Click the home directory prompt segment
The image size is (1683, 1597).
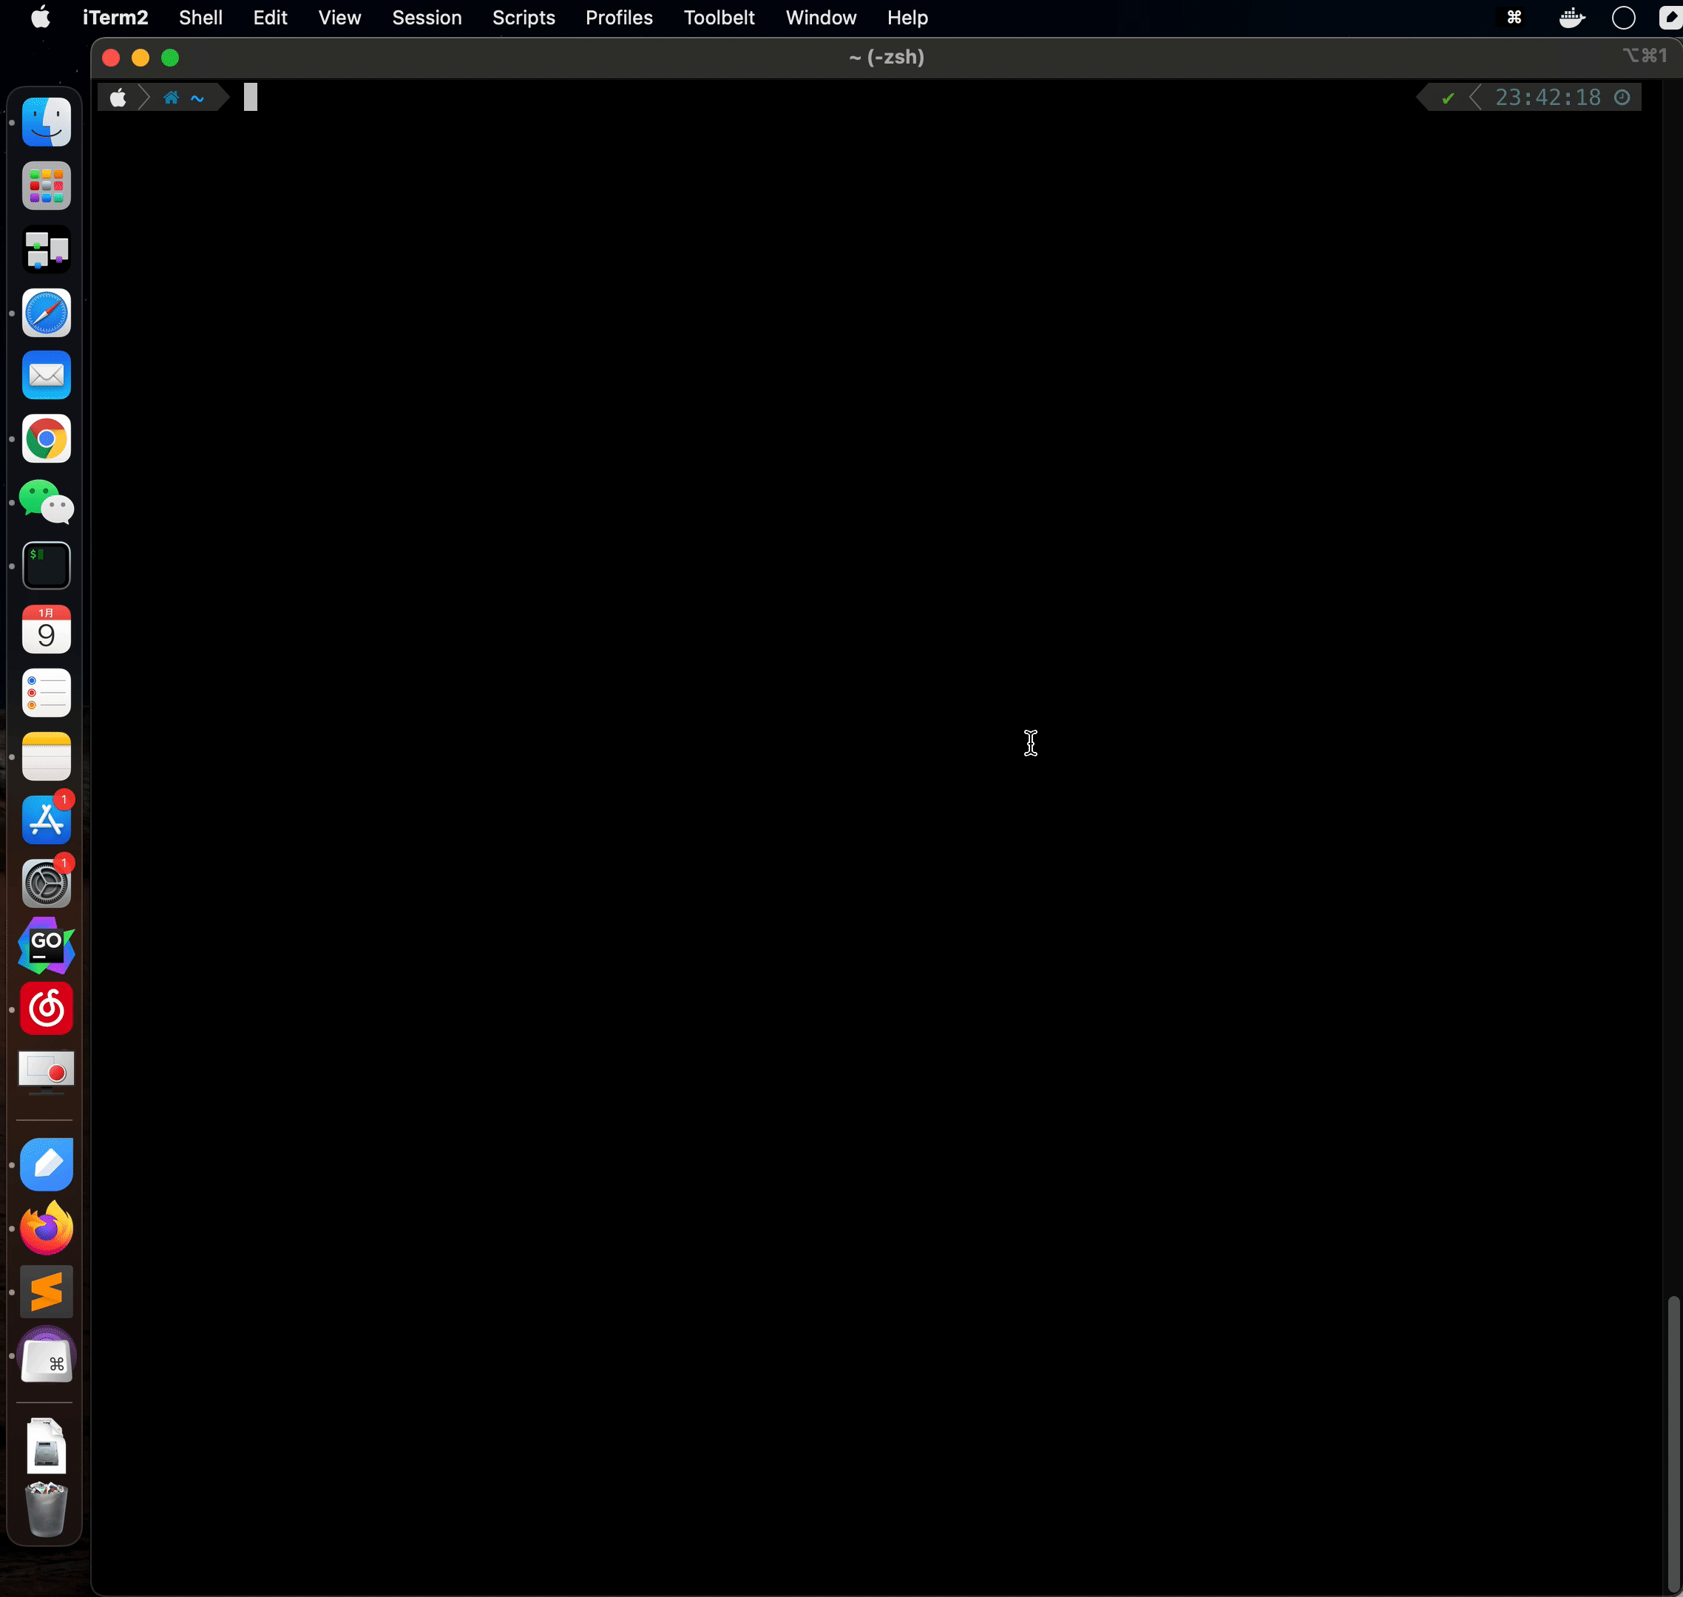tap(183, 98)
